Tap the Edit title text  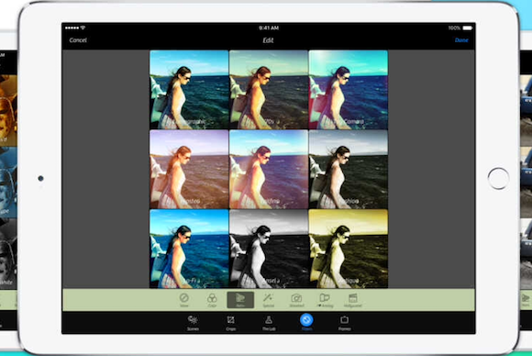coord(268,40)
